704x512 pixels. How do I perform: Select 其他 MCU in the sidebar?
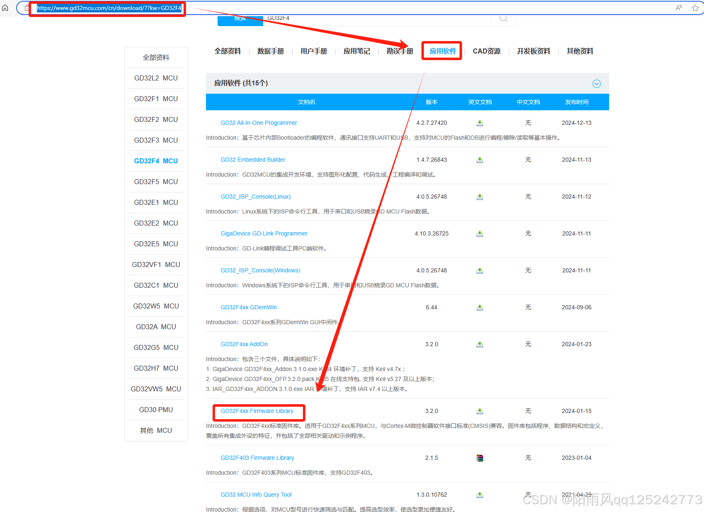156,430
